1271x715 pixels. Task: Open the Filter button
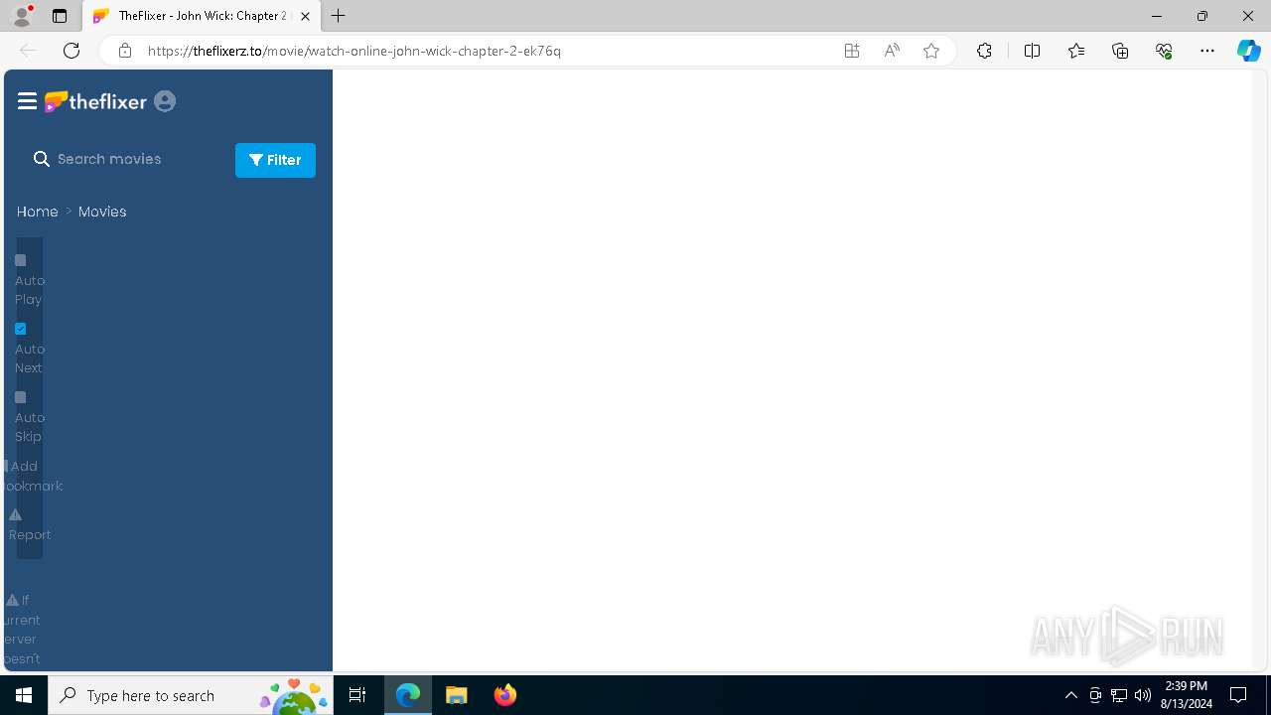pyautogui.click(x=275, y=160)
